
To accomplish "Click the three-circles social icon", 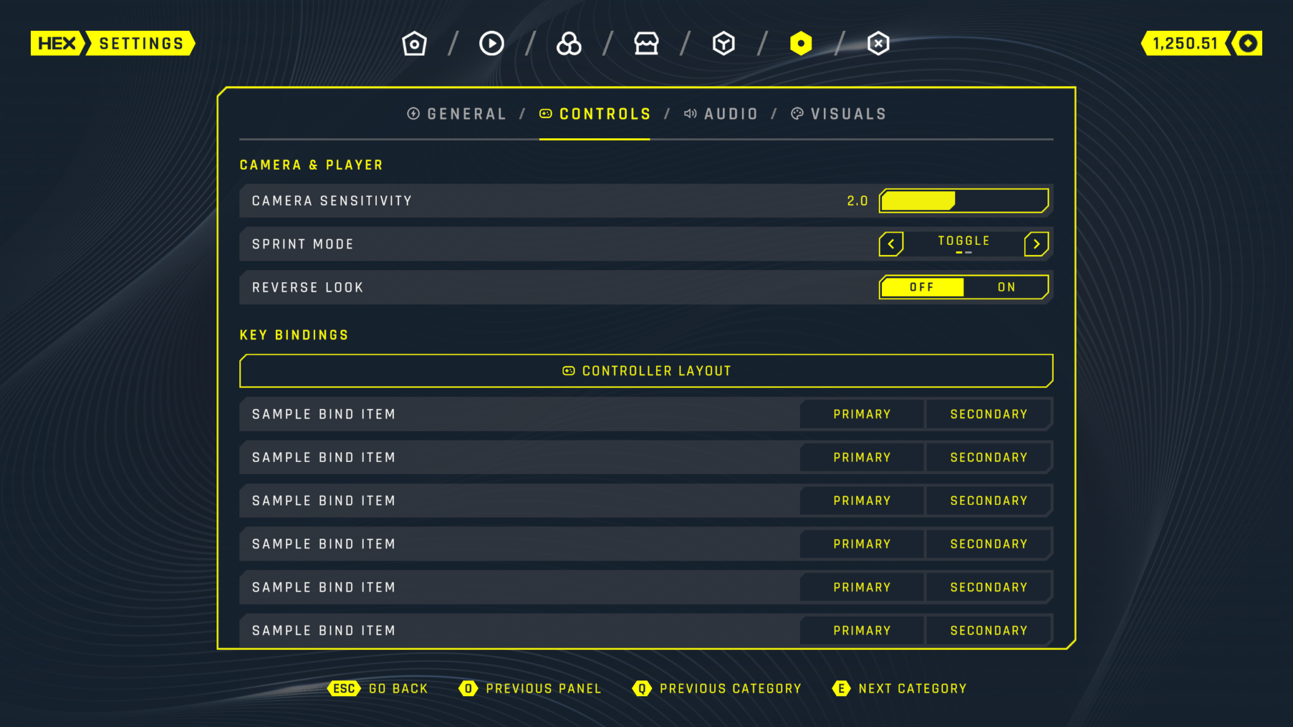I will click(569, 44).
